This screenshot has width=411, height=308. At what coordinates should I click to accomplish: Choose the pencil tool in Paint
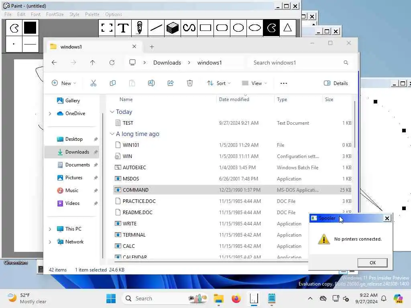(x=140, y=28)
